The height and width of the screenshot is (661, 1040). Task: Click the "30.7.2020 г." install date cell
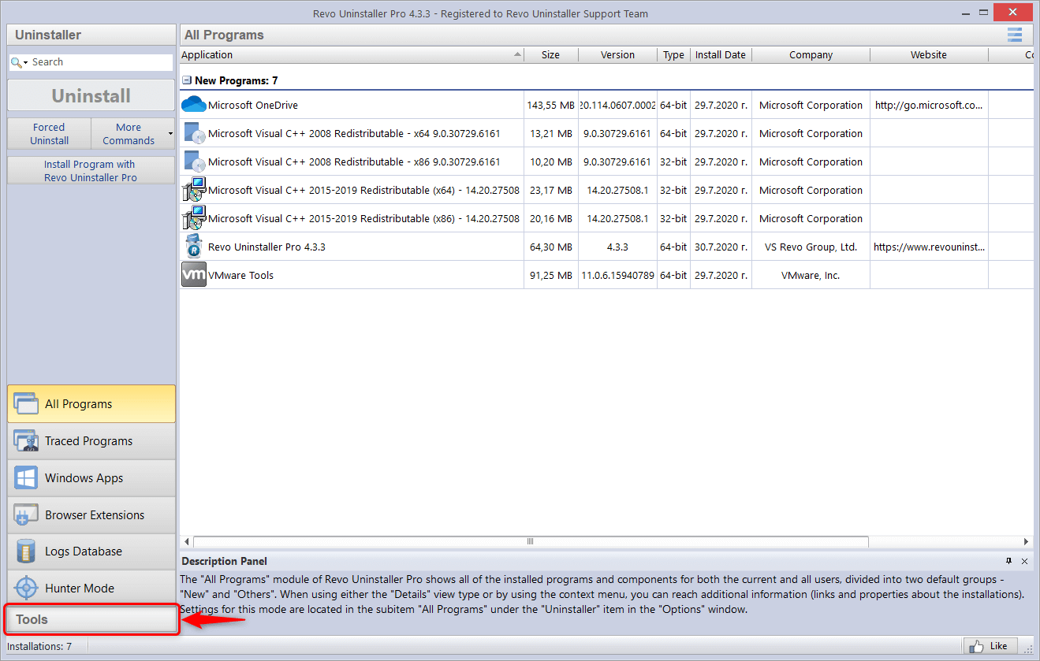coord(721,247)
